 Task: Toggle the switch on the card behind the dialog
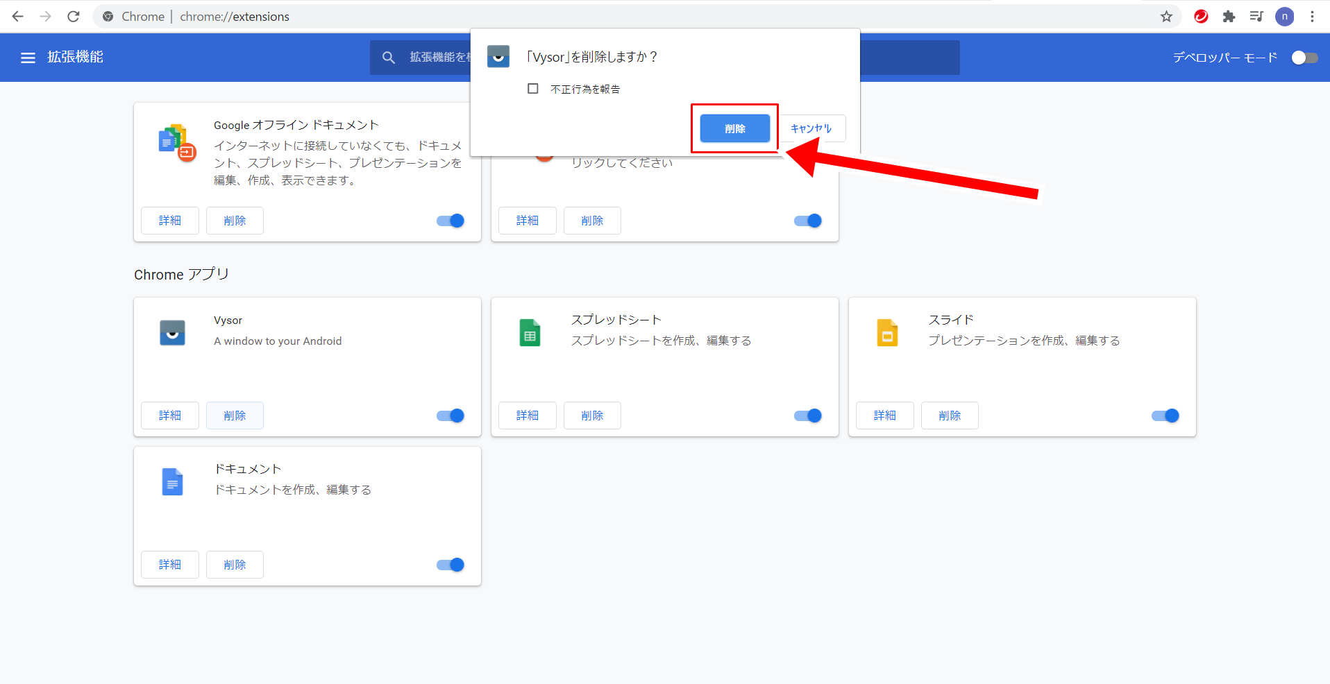click(808, 221)
